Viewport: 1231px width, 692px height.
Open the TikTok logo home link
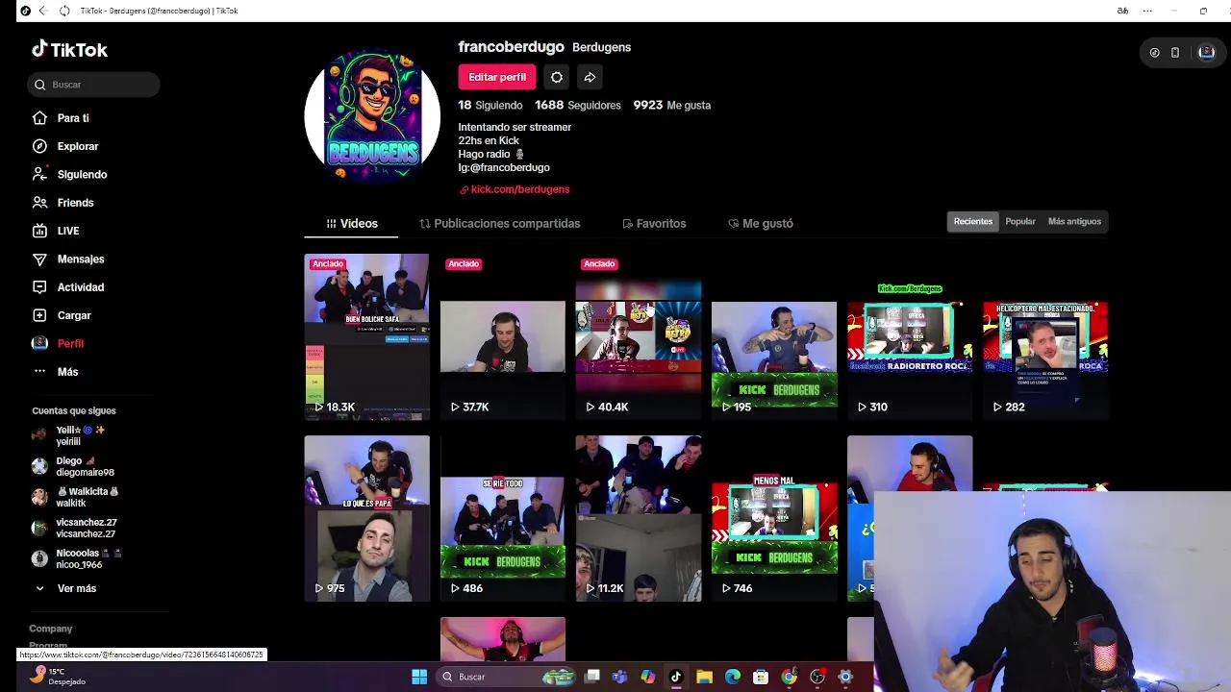pyautogui.click(x=69, y=49)
